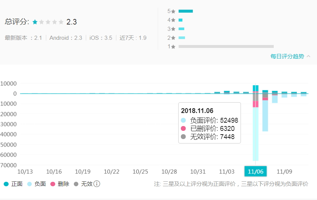This screenshot has width=317, height=200.
Task: Select the 1-star rating bar
Action: [x=226, y=46]
